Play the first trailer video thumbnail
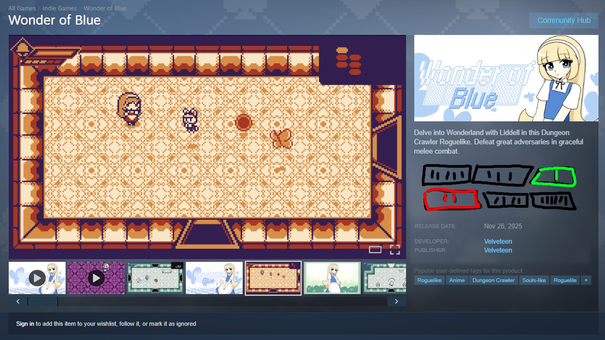605x340 pixels. click(37, 278)
